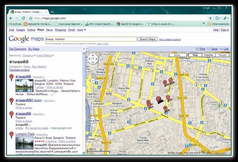Open the Lumpini Park thumbnail photo
The image size is (238, 162).
pos(24,143)
